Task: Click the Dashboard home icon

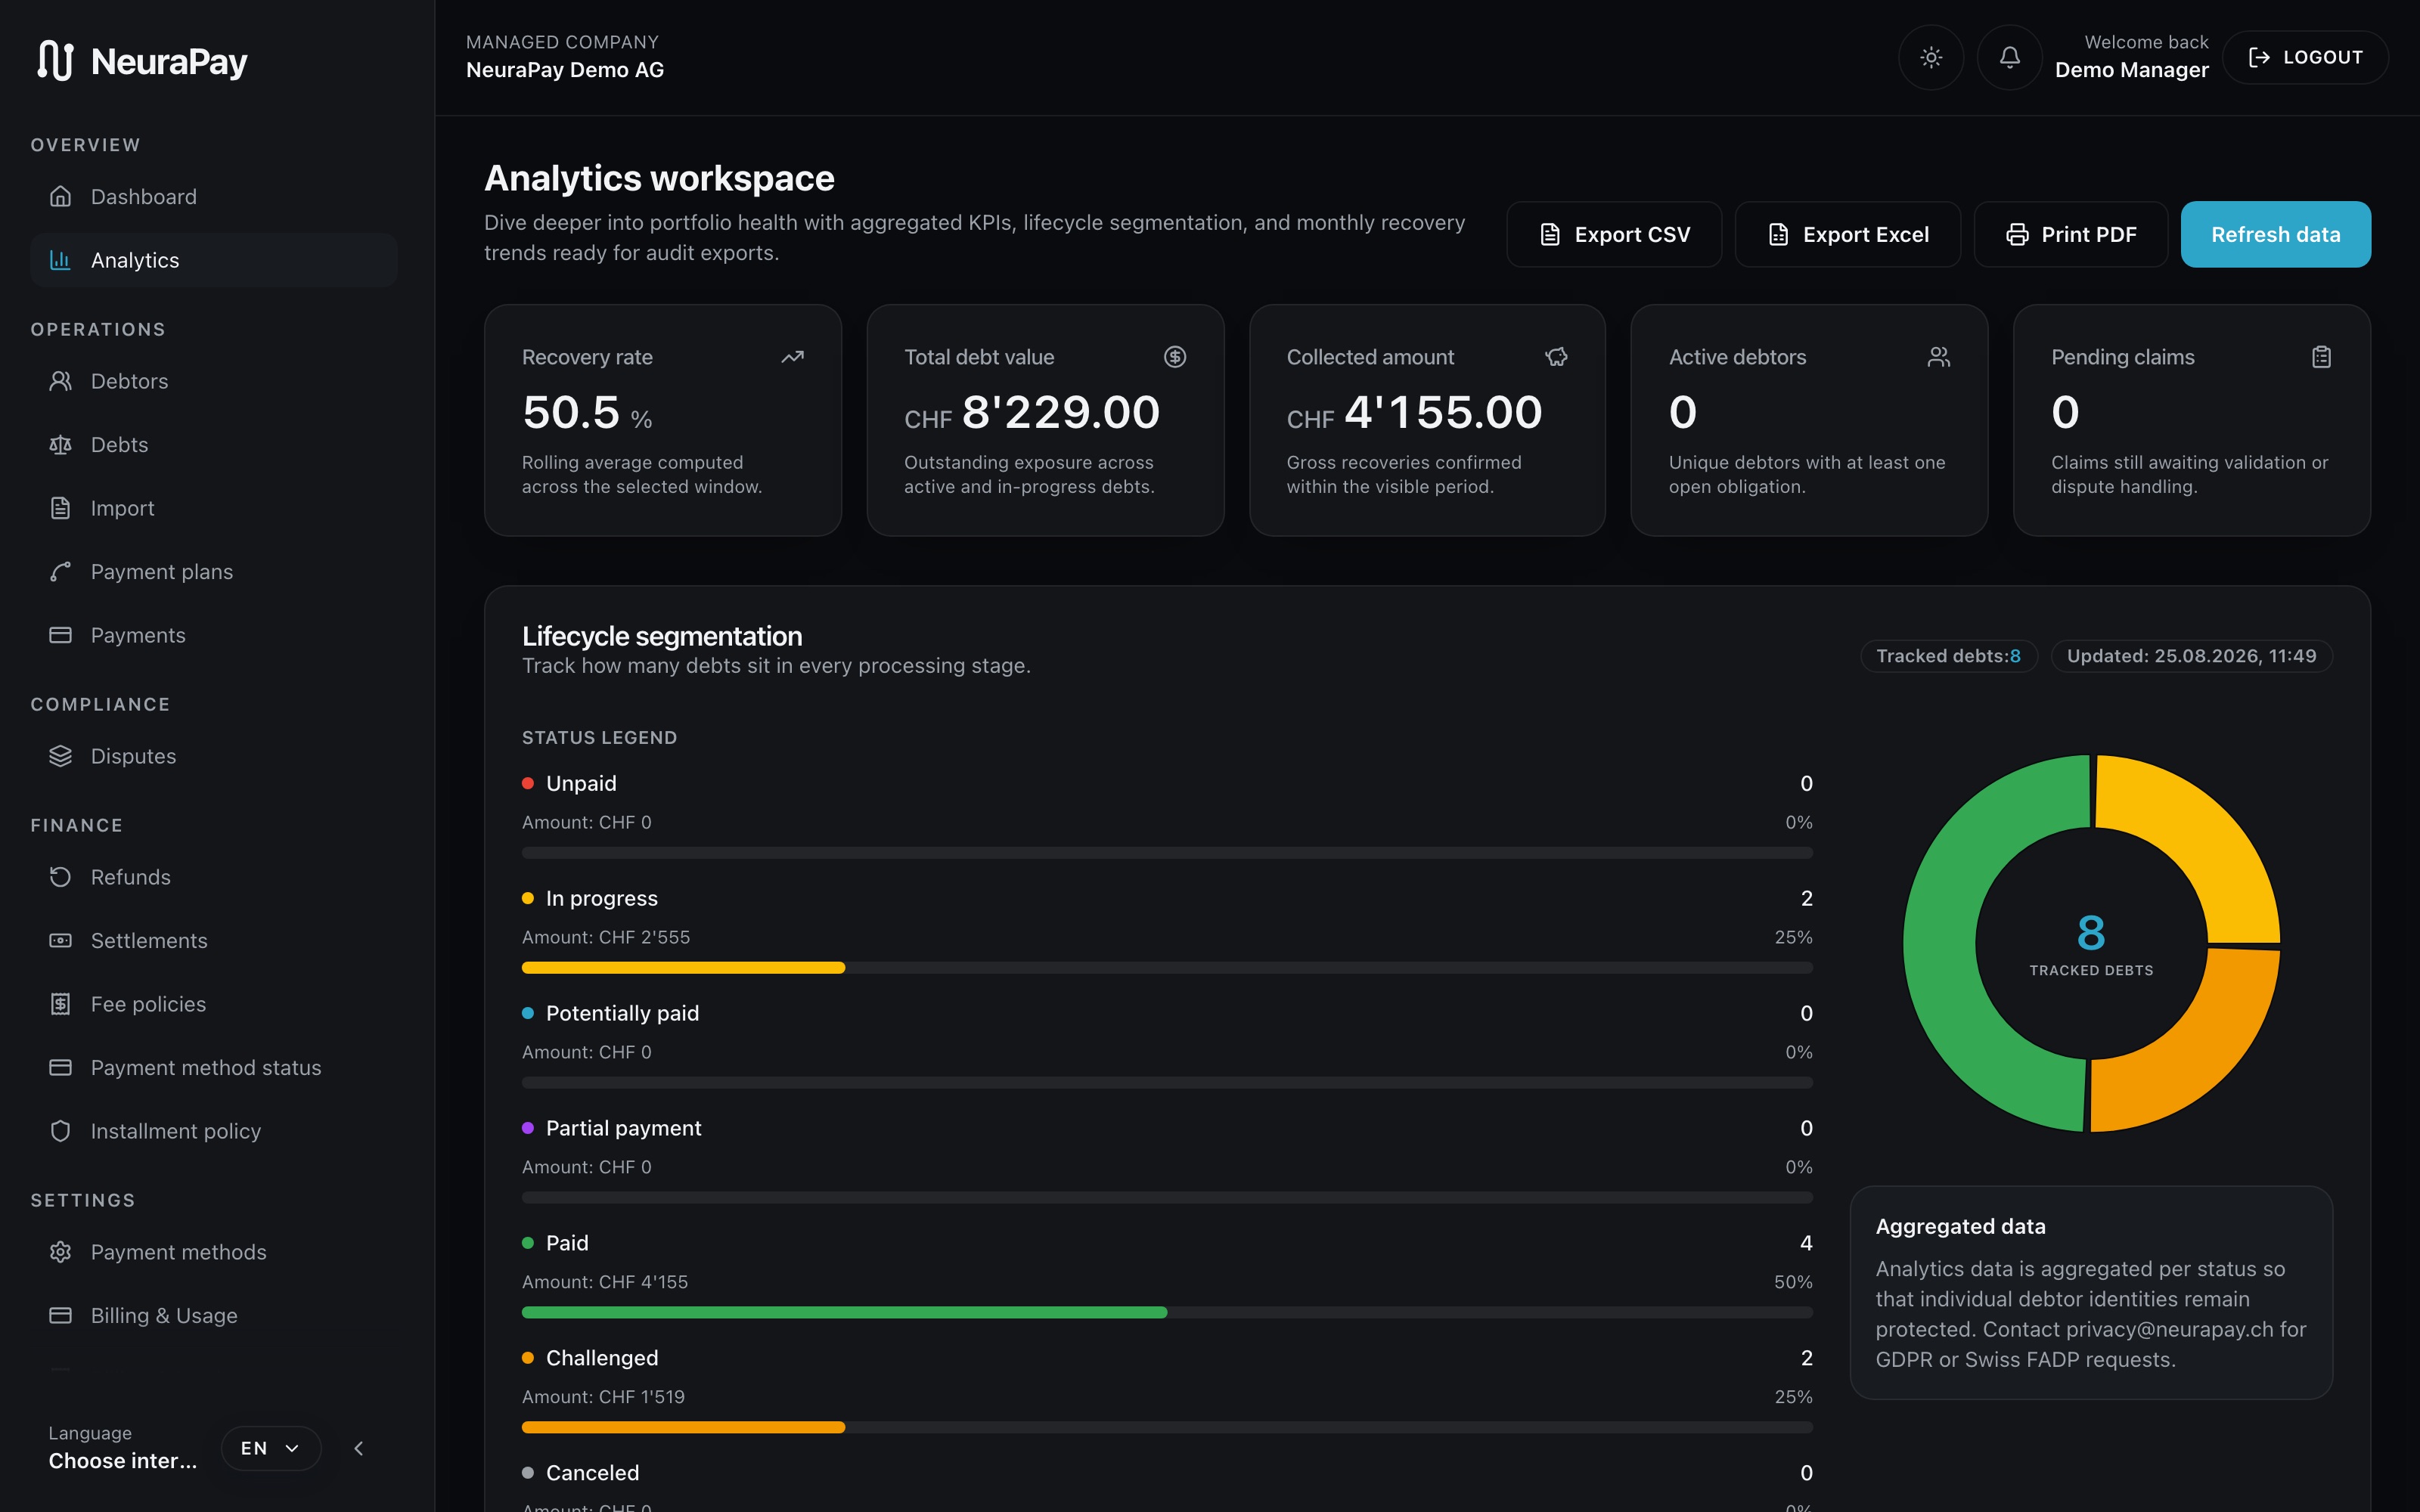Action: (60, 197)
